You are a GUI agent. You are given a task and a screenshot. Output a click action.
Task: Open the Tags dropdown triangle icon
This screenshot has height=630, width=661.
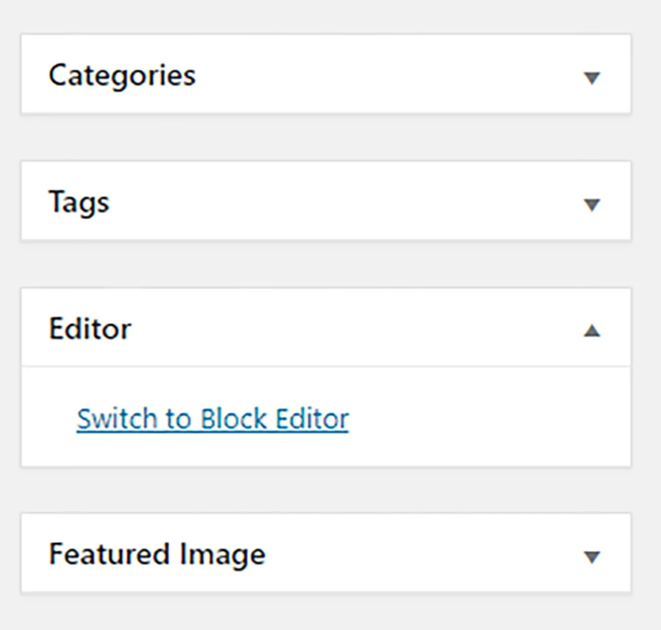[591, 205]
